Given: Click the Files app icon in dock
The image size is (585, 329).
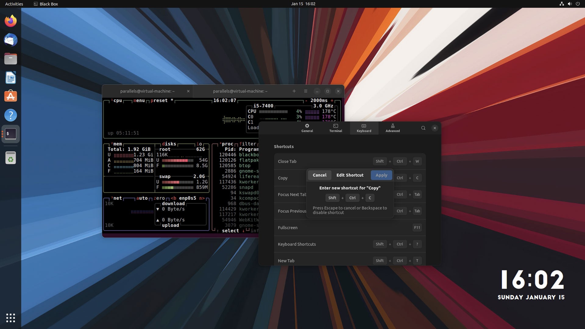Looking at the screenshot, I should (10, 59).
